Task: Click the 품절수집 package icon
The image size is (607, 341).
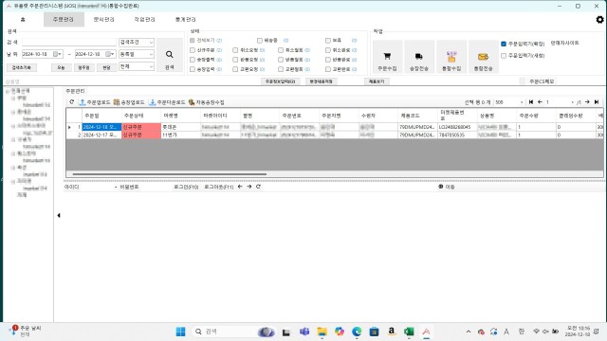Action: pyautogui.click(x=451, y=57)
